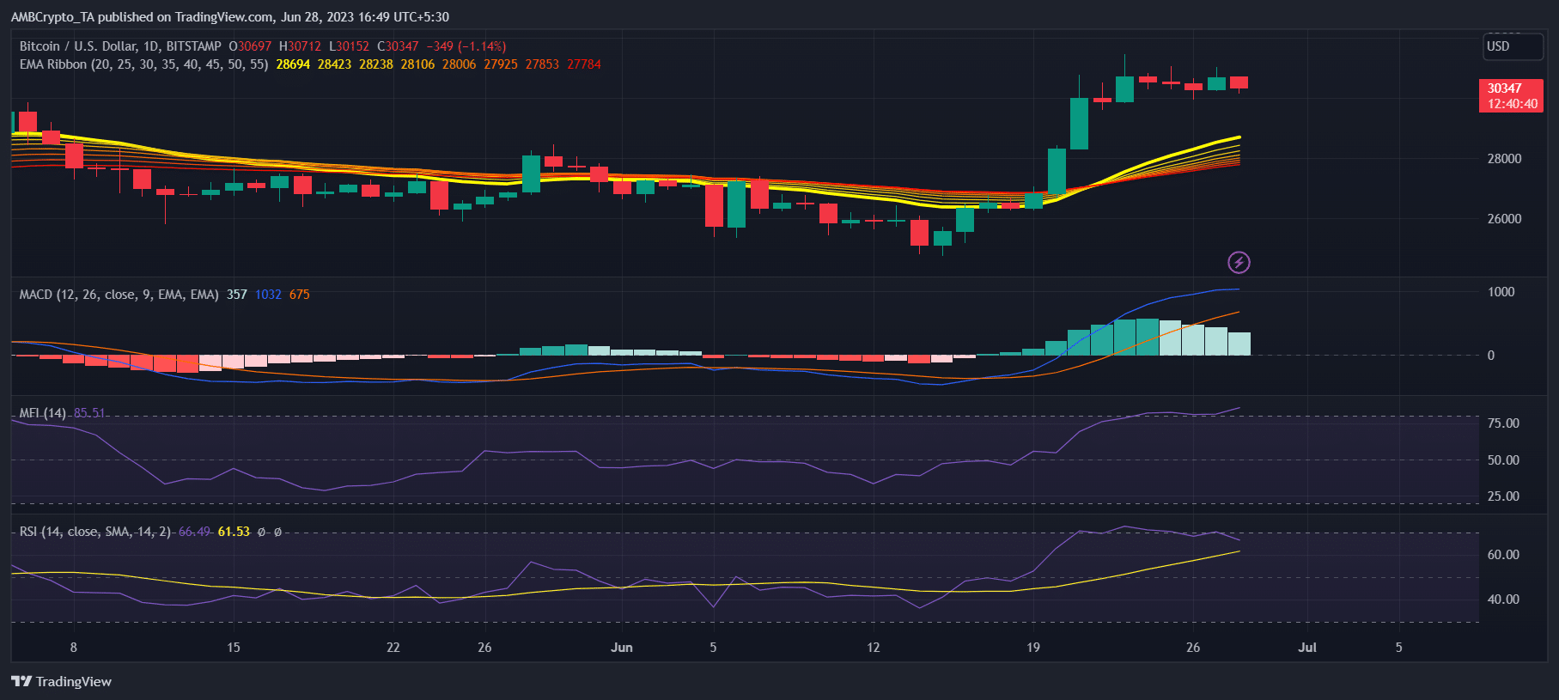
Task: Click the orange signal line value 675
Action: coord(299,295)
